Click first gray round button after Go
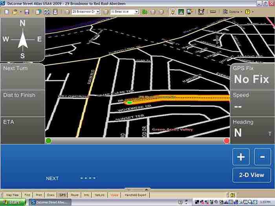Viewport: 275px width, 206px height. click(153, 12)
